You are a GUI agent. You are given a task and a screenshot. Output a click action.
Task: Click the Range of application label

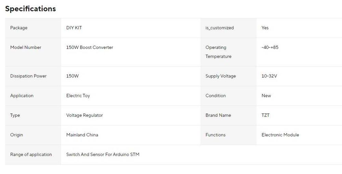[x=31, y=155]
